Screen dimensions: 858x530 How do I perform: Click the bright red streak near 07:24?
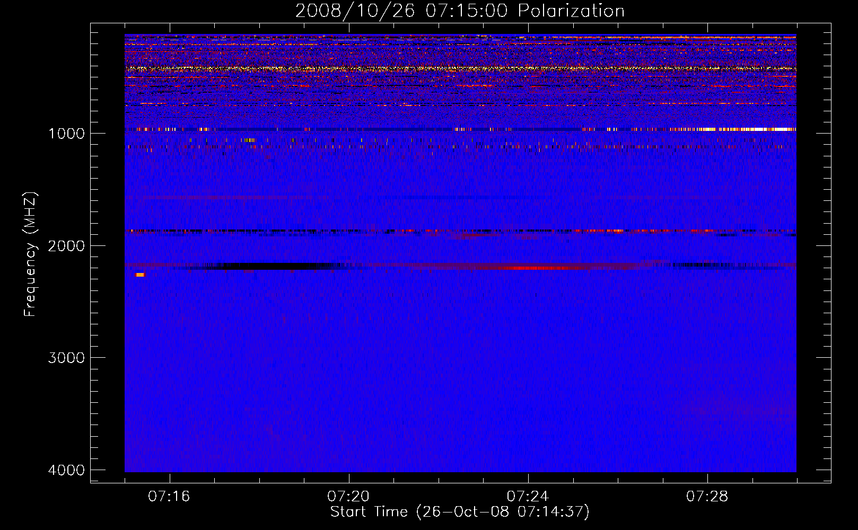[x=536, y=268]
